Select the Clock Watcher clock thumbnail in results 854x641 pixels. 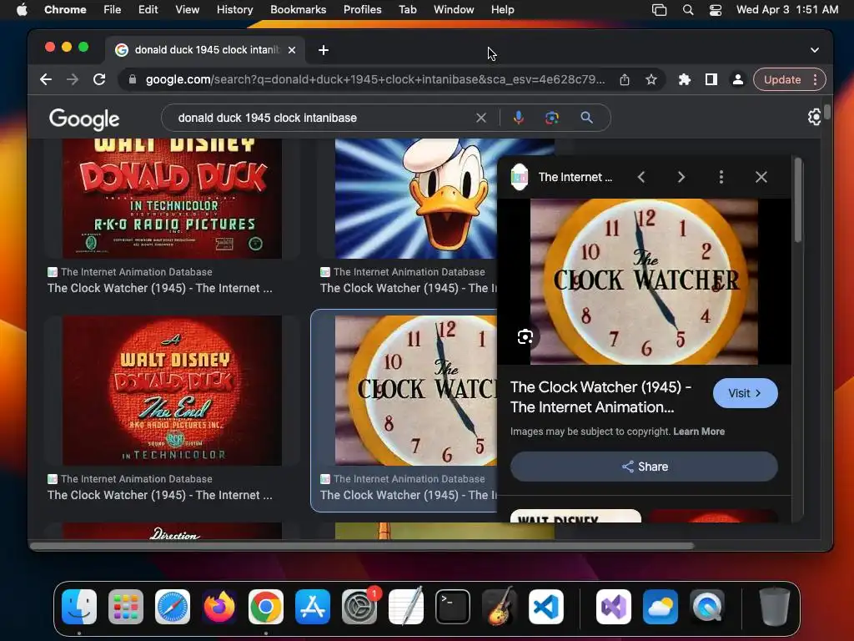tap(416, 391)
